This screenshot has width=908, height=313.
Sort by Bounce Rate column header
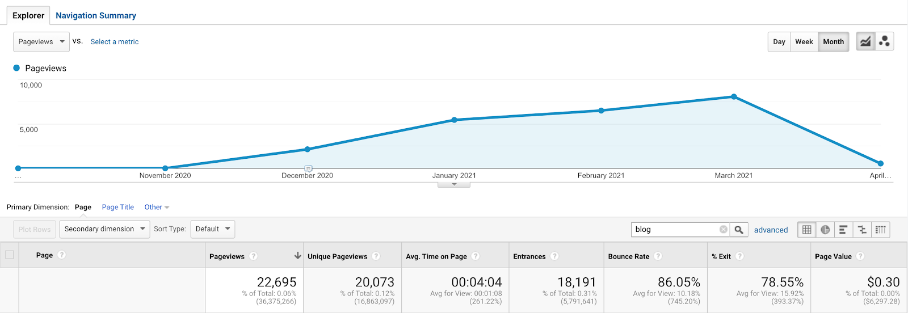pyautogui.click(x=629, y=256)
